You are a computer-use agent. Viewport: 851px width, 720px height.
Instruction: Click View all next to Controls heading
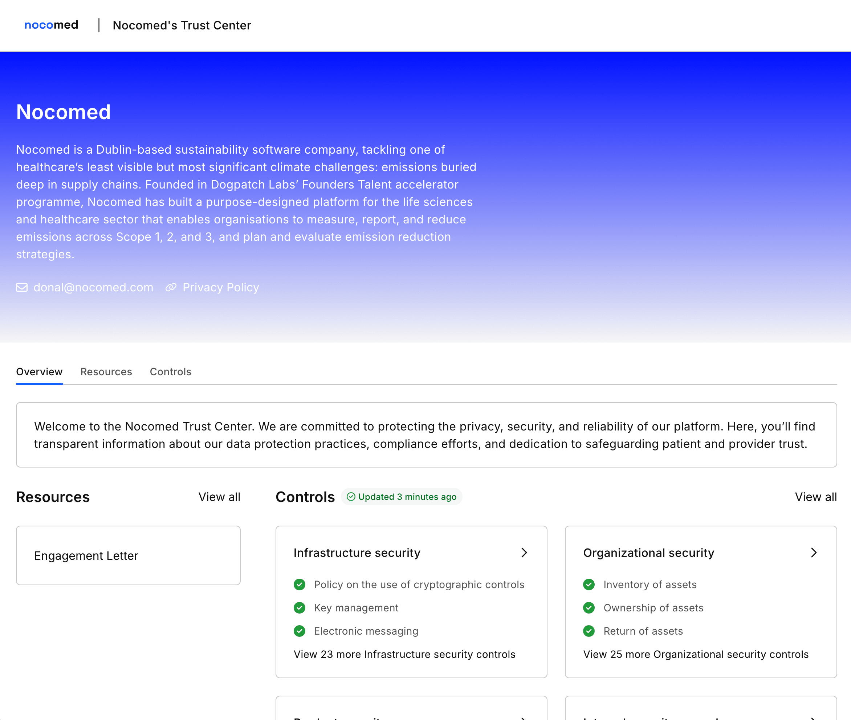(816, 497)
